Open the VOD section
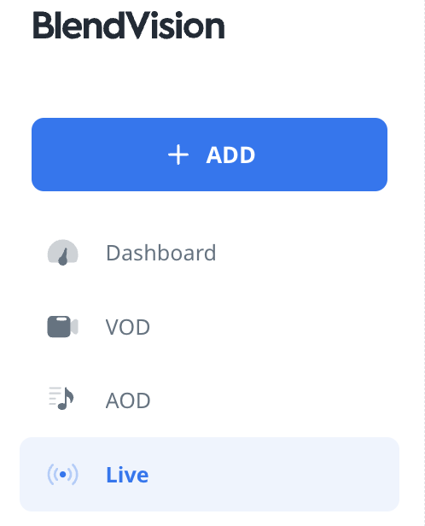This screenshot has width=425, height=526. coord(209,326)
